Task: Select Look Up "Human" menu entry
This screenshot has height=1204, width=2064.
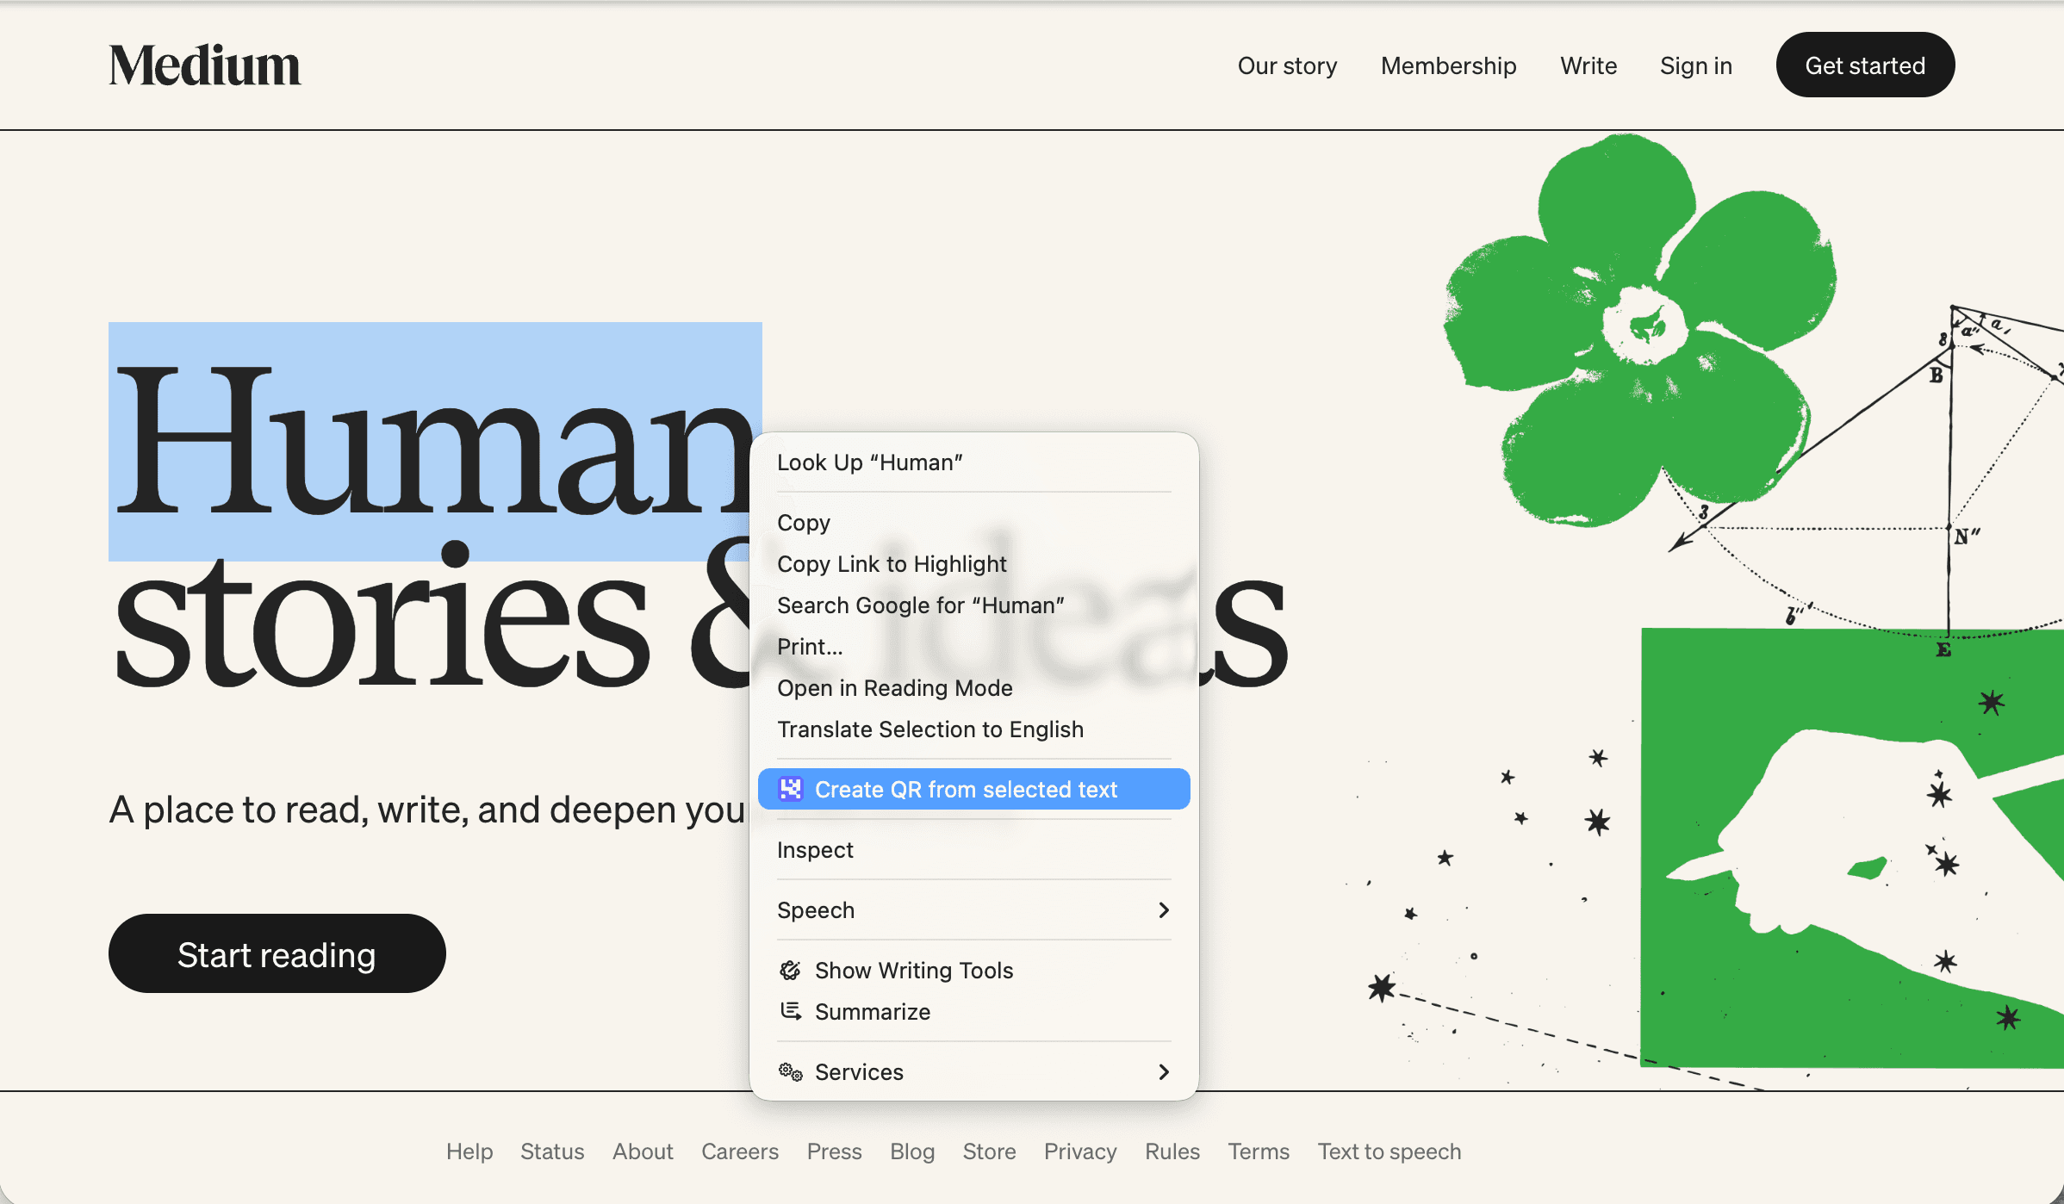Action: pyautogui.click(x=973, y=462)
